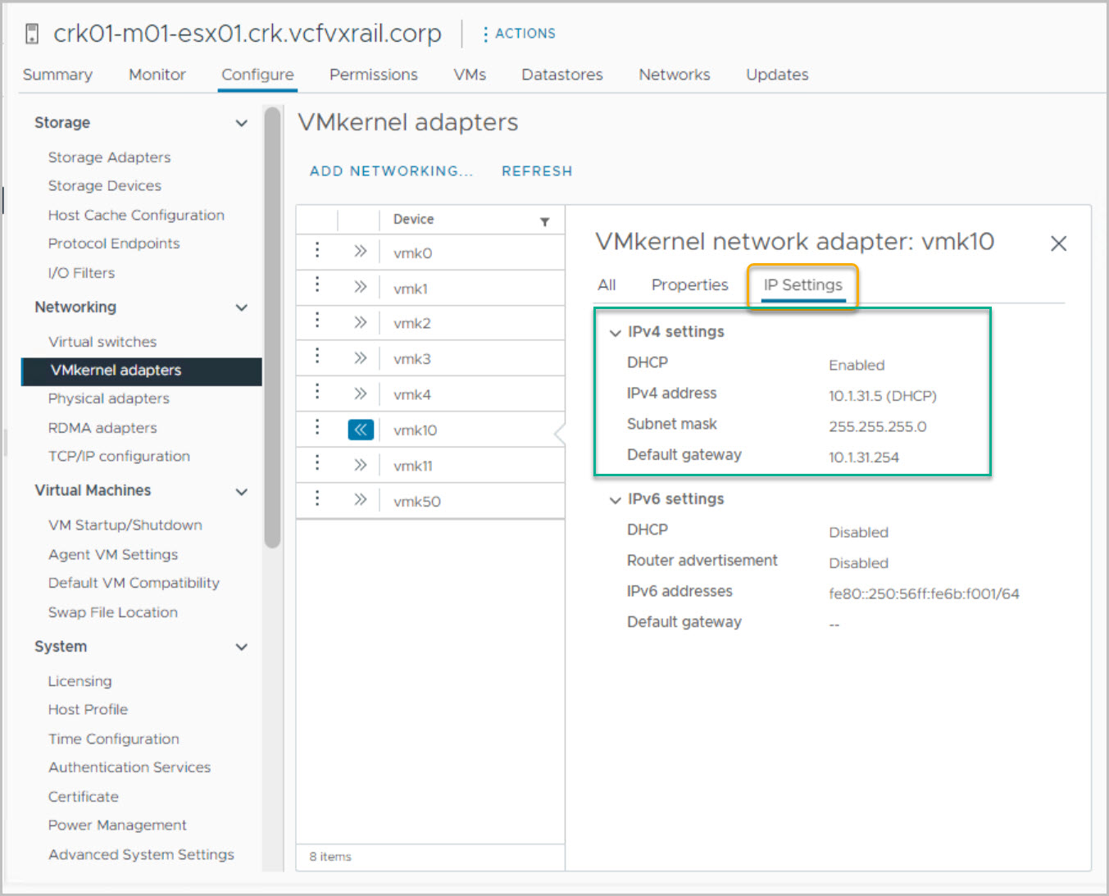Switch to the Monitor tab
Image resolution: width=1109 pixels, height=896 pixels.
(157, 75)
